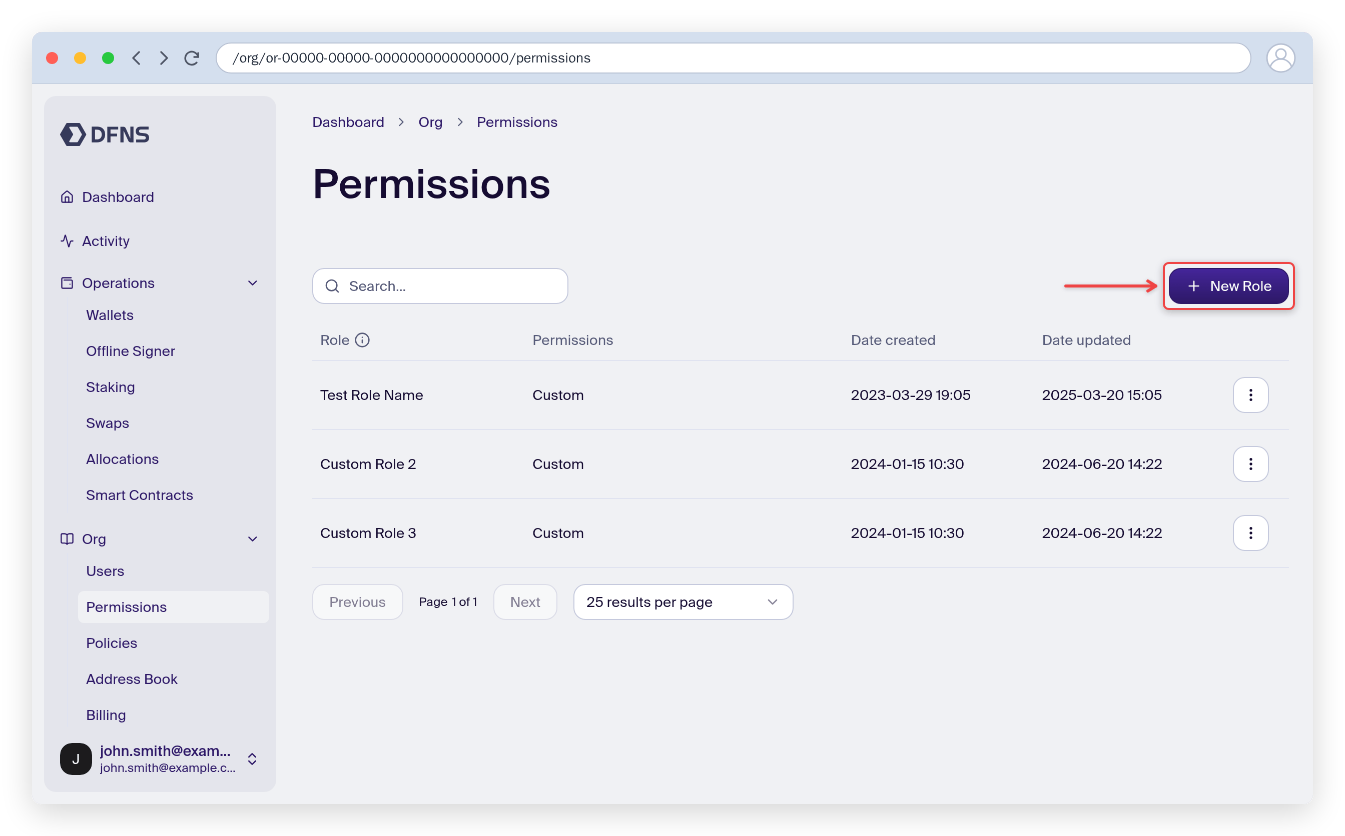Image resolution: width=1345 pixels, height=836 pixels.
Task: Click the Test Role Name row text
Action: coord(371,395)
